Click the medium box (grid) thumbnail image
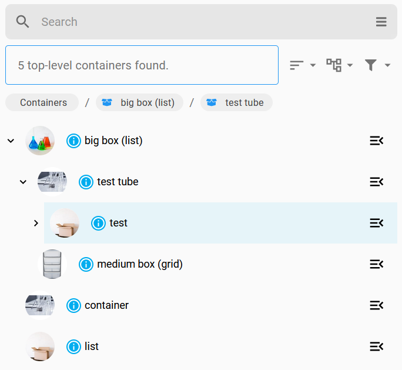This screenshot has height=370, width=402. [x=52, y=264]
